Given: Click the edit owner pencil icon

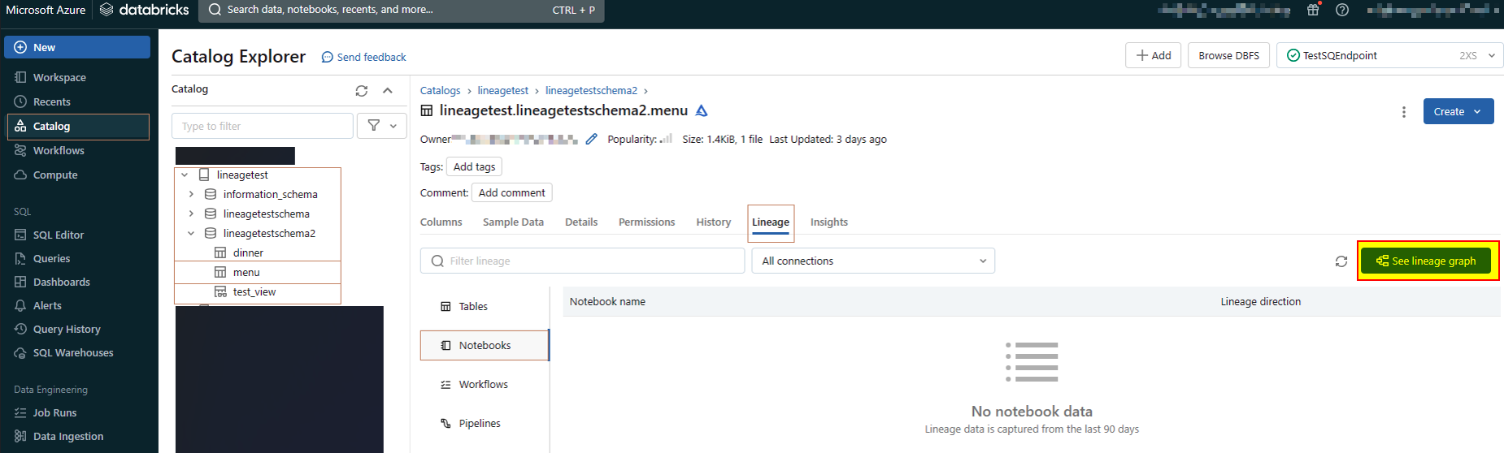Looking at the screenshot, I should (591, 139).
